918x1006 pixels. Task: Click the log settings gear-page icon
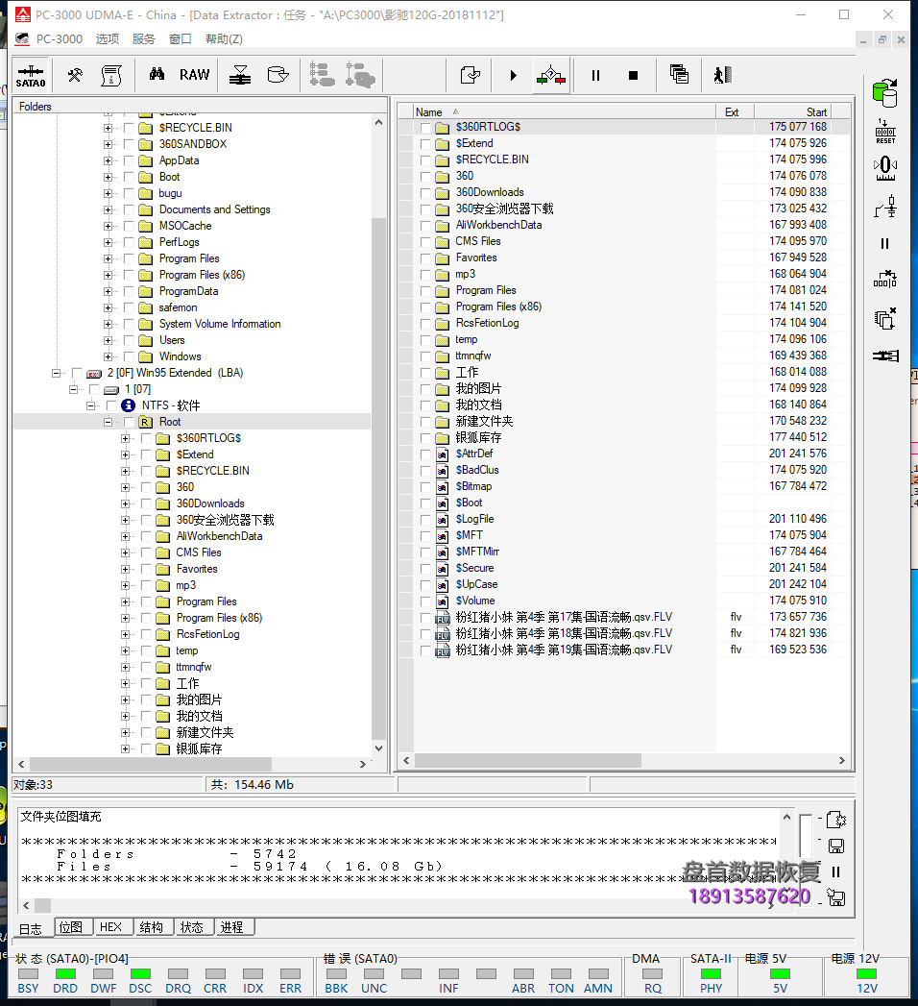[836, 820]
